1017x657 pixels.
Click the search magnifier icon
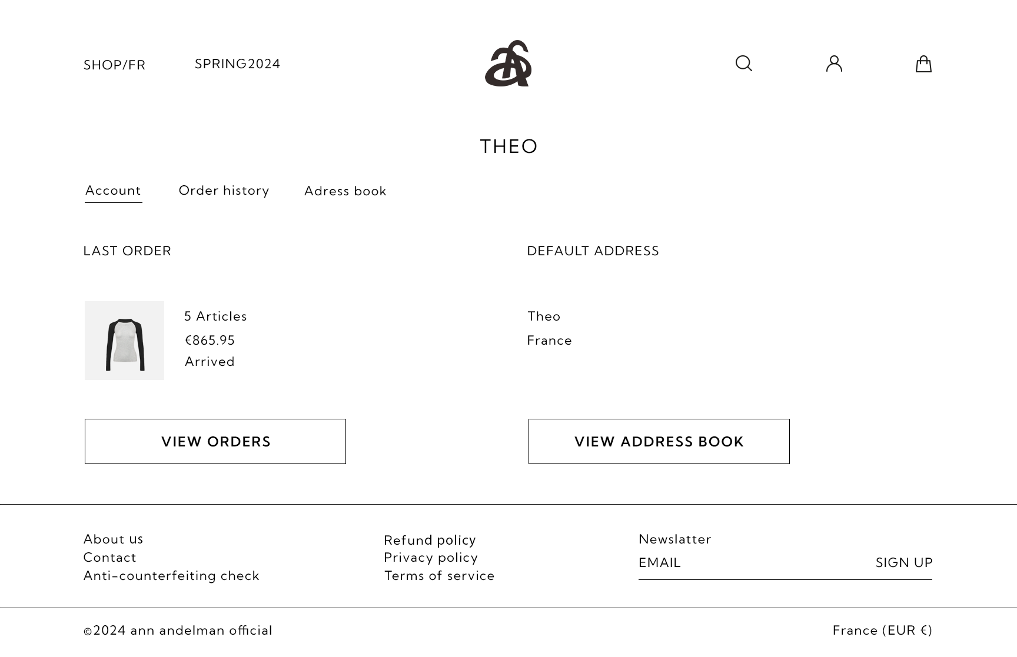point(743,64)
